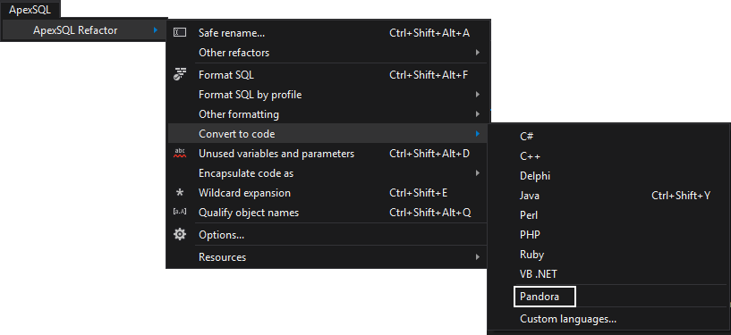Screen dimensions: 731x335
Task: Click the Safe rename icon
Action: pos(180,32)
